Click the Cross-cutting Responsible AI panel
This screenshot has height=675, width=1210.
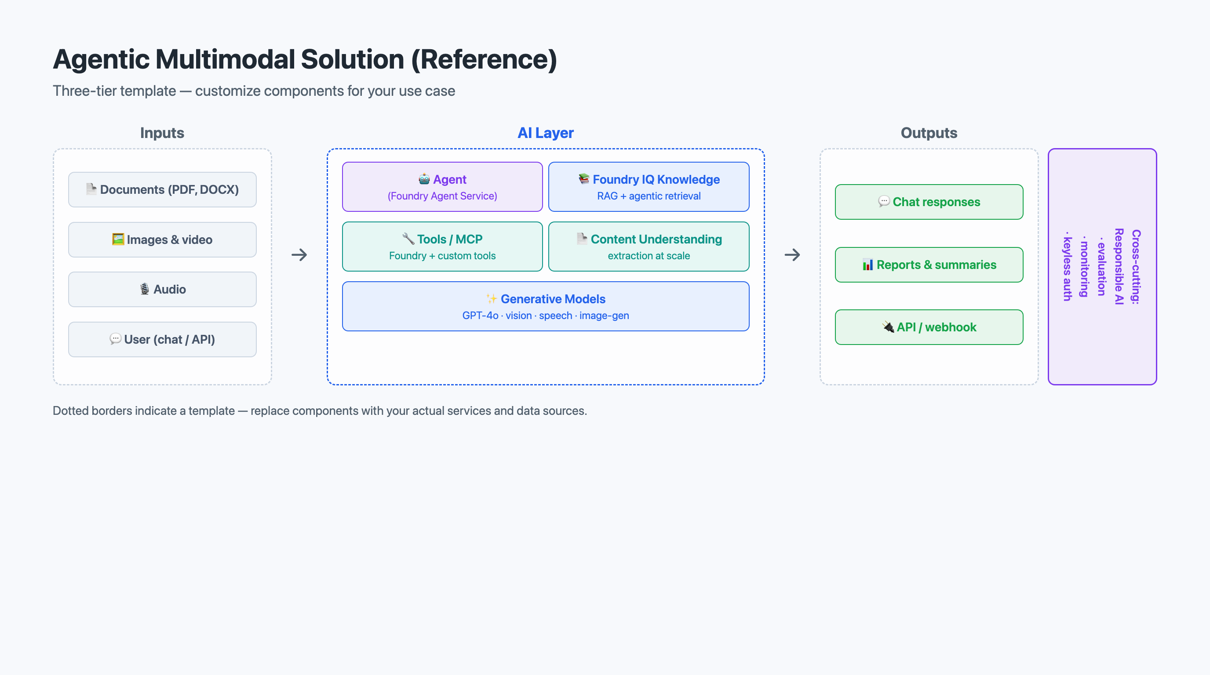[x=1102, y=267]
